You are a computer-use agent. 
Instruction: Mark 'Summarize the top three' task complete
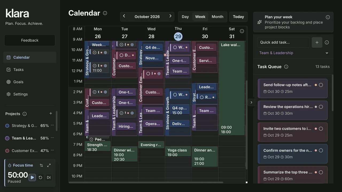click(x=321, y=172)
